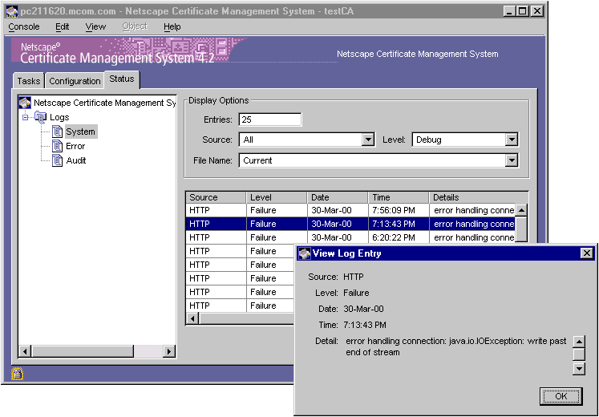
Task: Click the main window title bar icon
Action: click(x=12, y=11)
